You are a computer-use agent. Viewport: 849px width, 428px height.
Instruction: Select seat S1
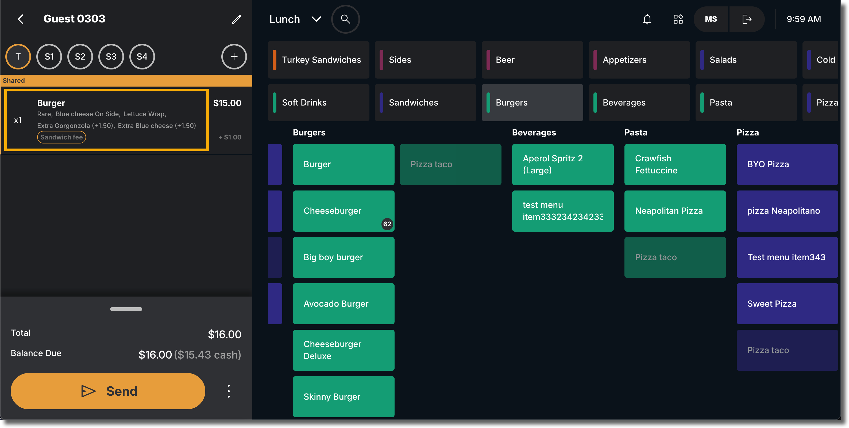coord(49,57)
